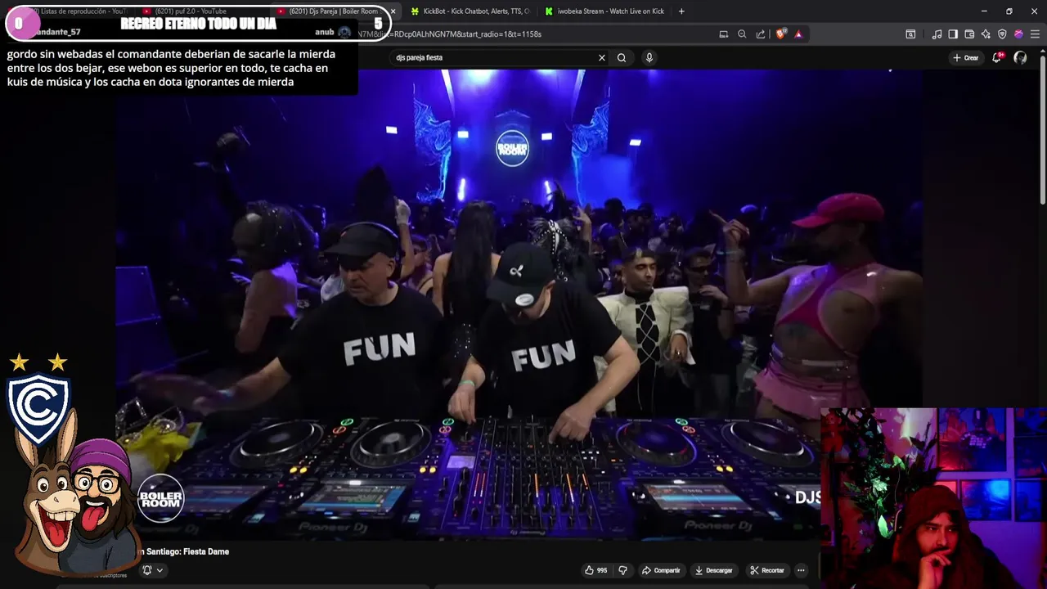Close the Djs Pareja Boiler Room tab
The width and height of the screenshot is (1047, 589).
click(393, 11)
